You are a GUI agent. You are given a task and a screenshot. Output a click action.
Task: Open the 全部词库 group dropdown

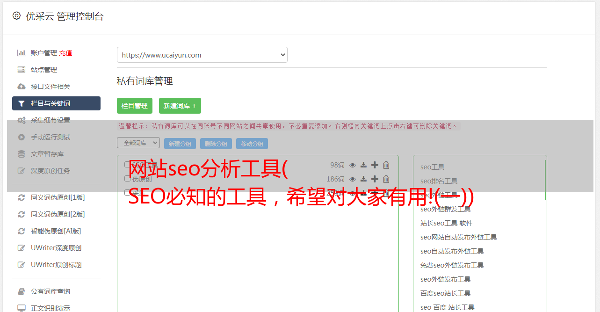[138, 143]
